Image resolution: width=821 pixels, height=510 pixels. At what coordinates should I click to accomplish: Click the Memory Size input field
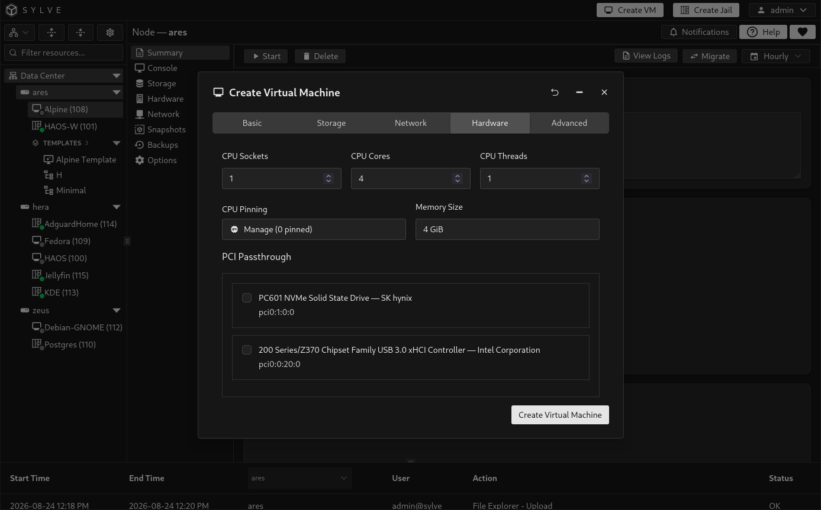coord(507,229)
